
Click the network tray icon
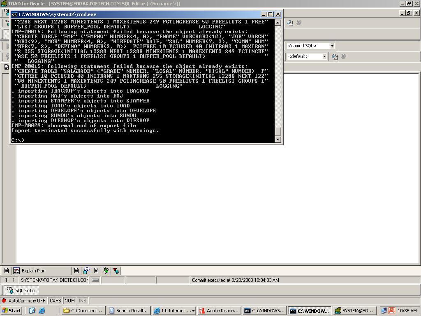coord(384,311)
